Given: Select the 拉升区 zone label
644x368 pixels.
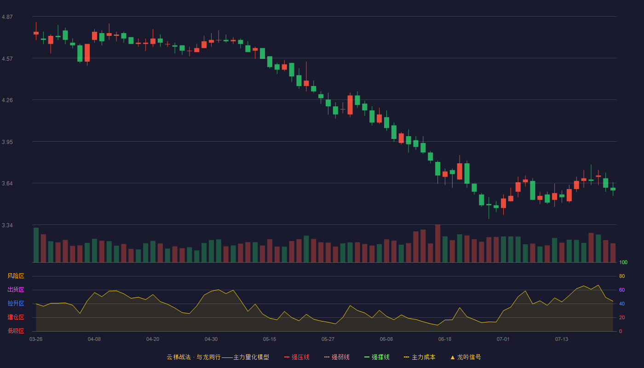Looking at the screenshot, I should pyautogui.click(x=16, y=304).
